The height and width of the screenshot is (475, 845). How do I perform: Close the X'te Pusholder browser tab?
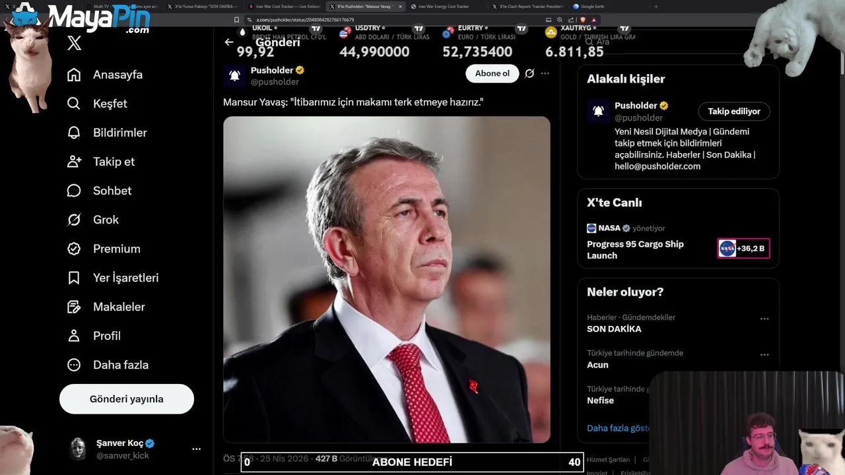click(x=400, y=7)
